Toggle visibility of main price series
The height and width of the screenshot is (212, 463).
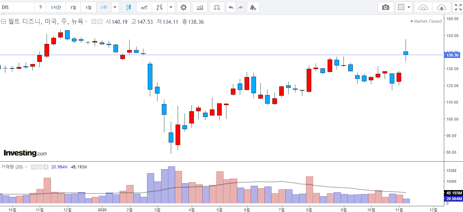[94, 22]
